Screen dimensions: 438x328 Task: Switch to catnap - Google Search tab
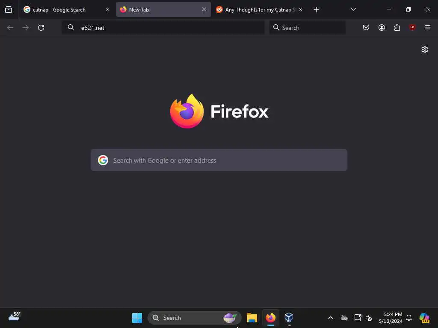(x=67, y=9)
